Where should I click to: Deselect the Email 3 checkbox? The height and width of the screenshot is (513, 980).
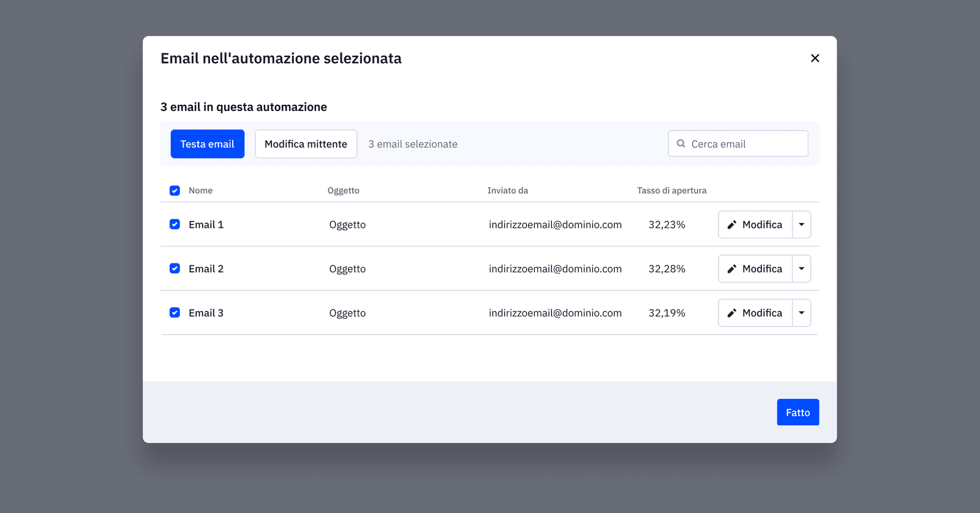tap(175, 313)
